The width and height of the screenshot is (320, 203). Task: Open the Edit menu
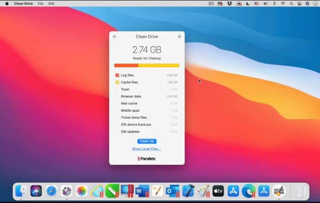click(51, 3)
